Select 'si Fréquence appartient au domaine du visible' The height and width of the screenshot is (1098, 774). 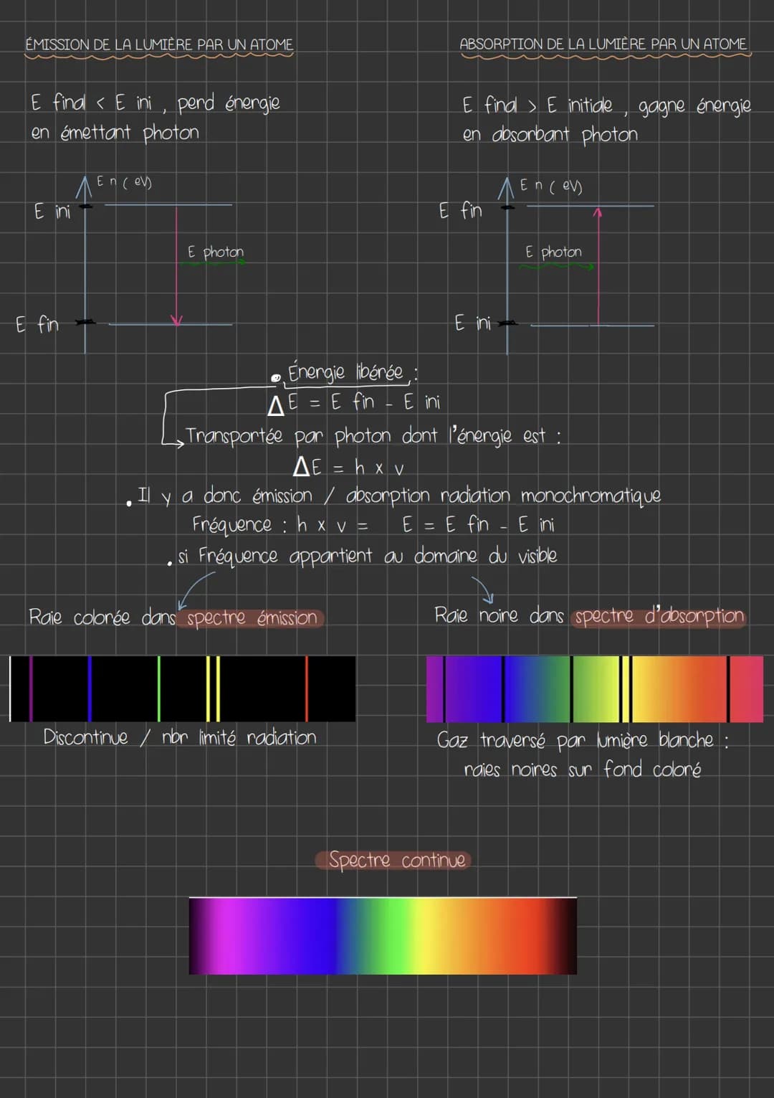[367, 557]
